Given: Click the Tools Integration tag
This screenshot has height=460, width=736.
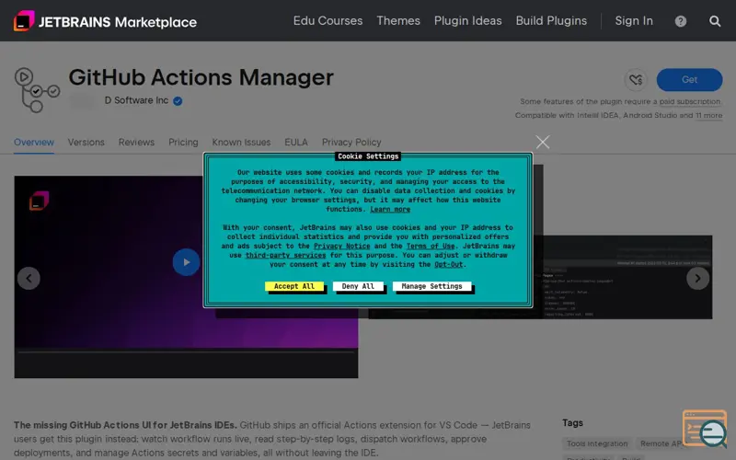Looking at the screenshot, I should click(597, 443).
